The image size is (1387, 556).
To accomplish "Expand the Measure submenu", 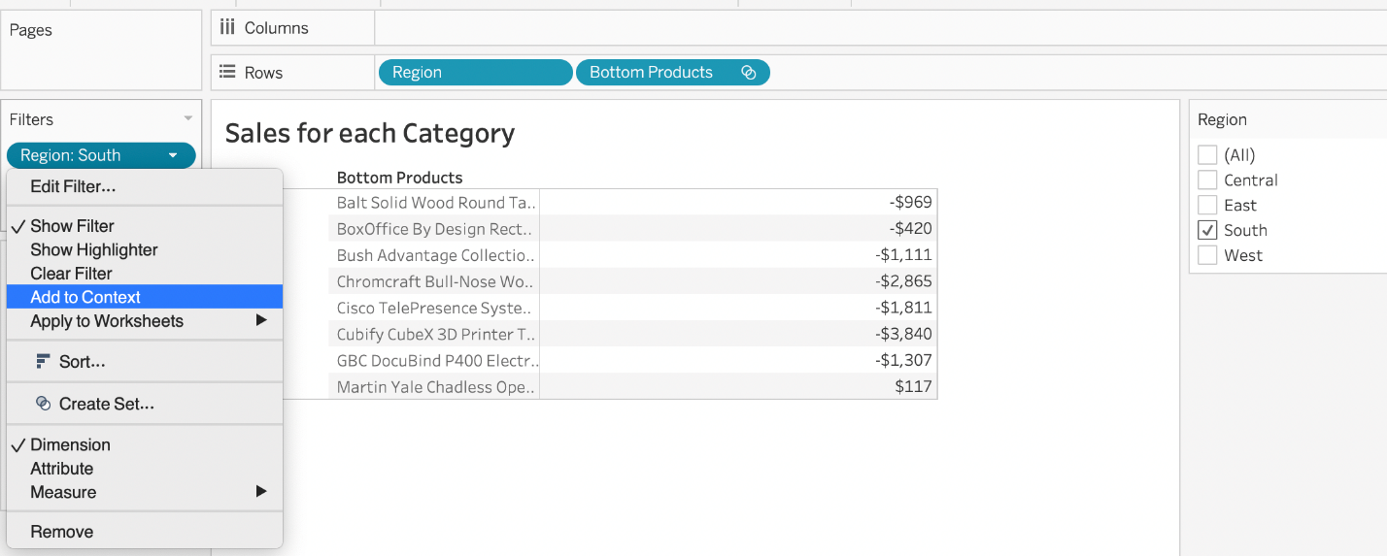I will coord(260,492).
